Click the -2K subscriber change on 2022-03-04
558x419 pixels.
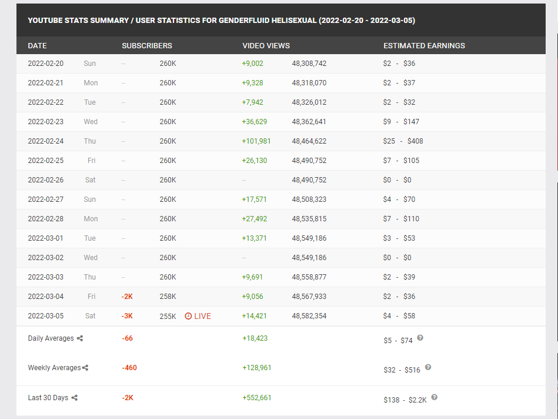coord(127,297)
